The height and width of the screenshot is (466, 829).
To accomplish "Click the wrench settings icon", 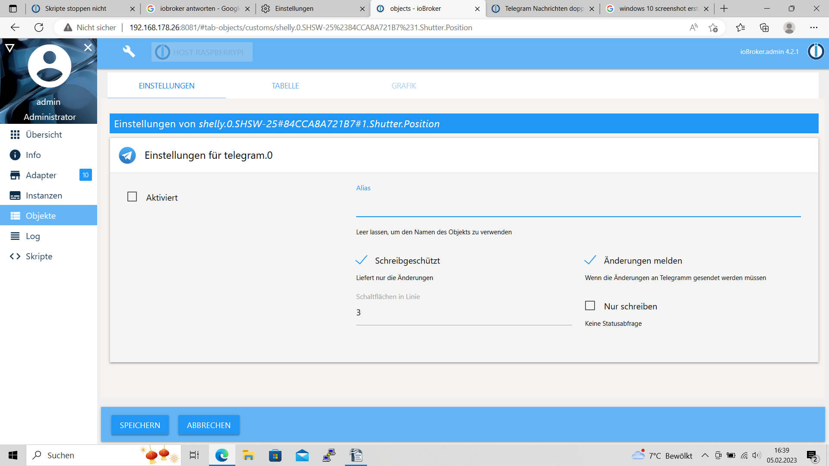I will click(x=129, y=52).
